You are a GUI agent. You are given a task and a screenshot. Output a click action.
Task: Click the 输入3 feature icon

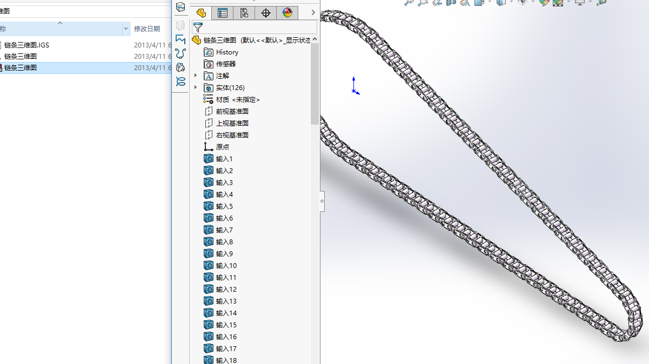tap(209, 183)
